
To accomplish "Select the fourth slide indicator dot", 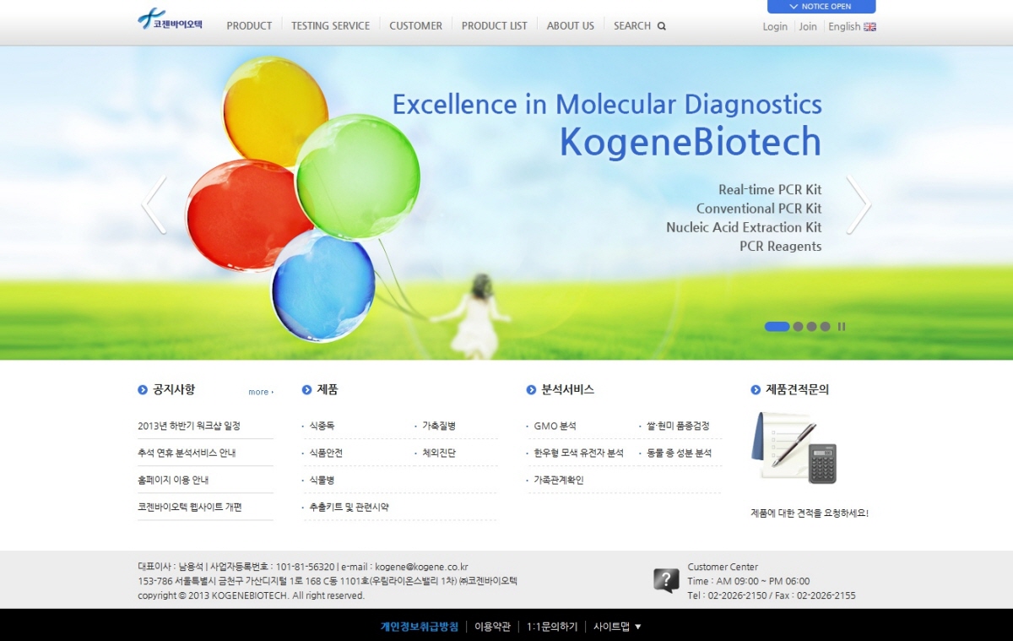I will (825, 327).
